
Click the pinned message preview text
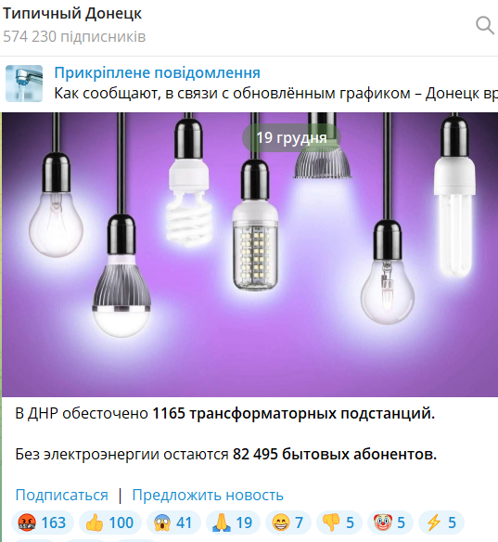click(x=275, y=94)
